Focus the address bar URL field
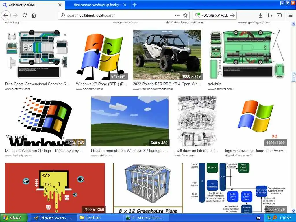Screen dimensions: 296x222 point(119,16)
